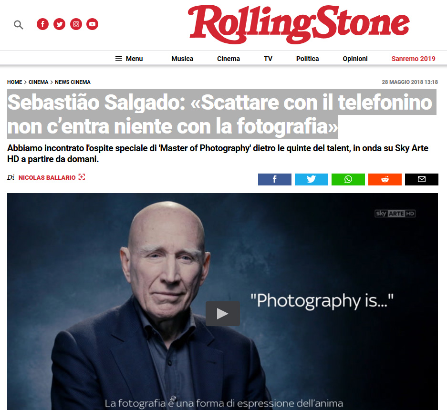Open Rolling Stone YouTube channel icon
Viewport: 447px width, 410px height.
93,24
